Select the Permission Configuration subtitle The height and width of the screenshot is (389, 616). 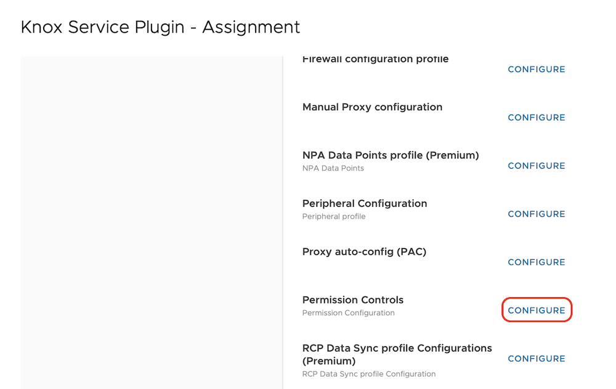tap(348, 313)
